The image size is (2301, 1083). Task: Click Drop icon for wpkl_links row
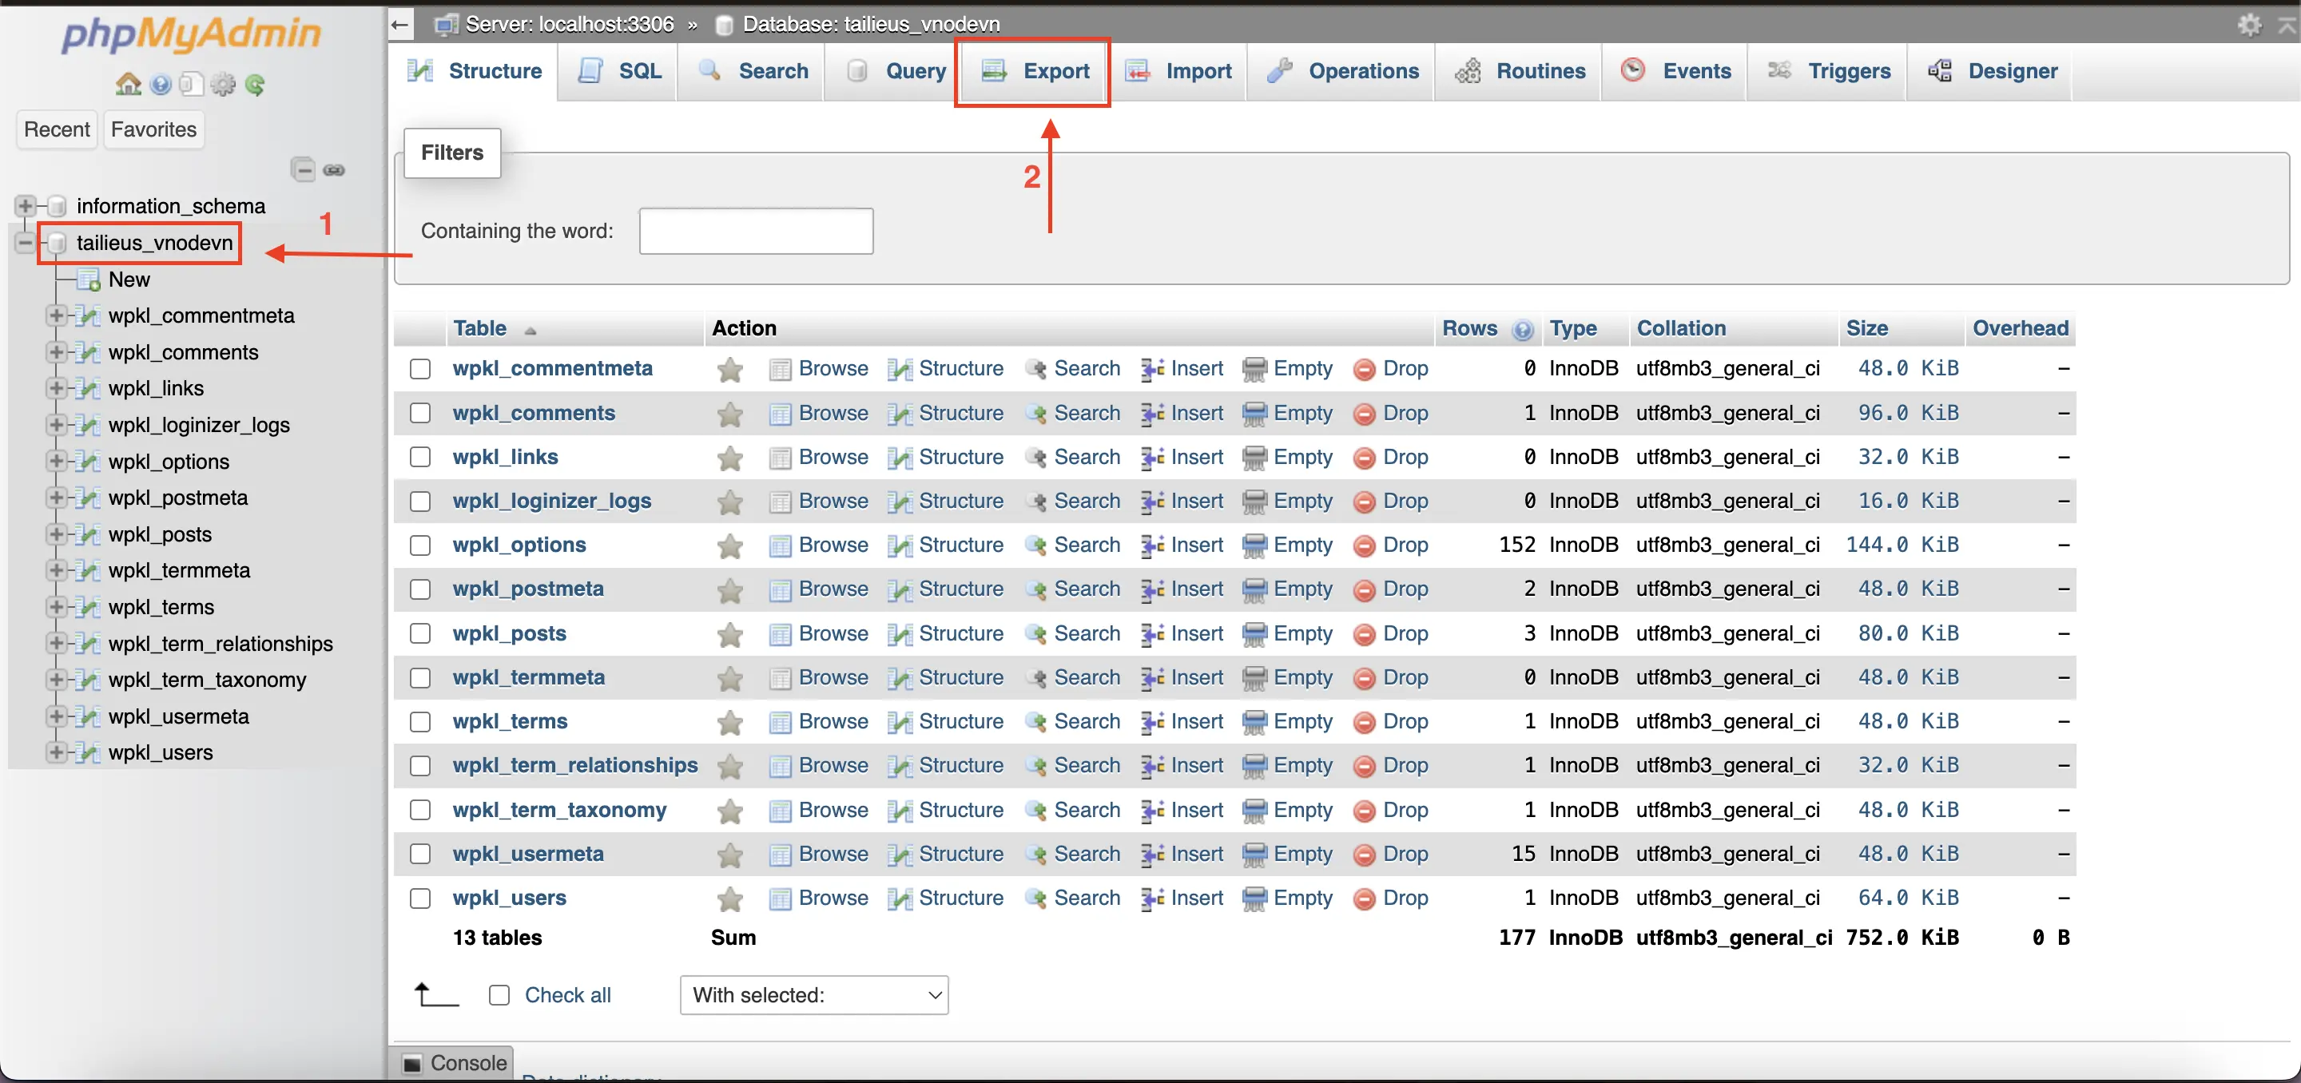(x=1363, y=458)
